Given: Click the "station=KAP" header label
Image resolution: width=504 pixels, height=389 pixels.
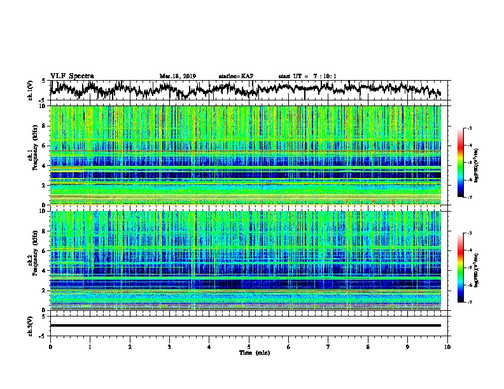Looking at the screenshot, I should (x=236, y=76).
